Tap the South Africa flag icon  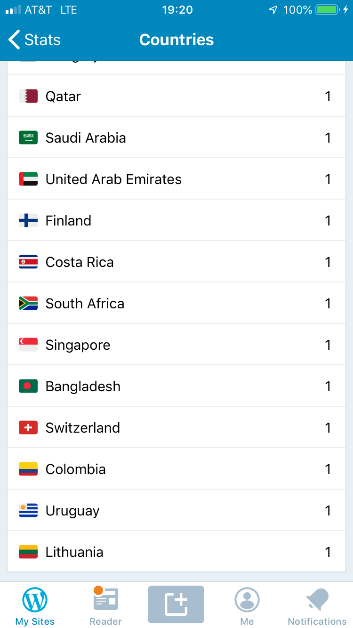click(28, 304)
